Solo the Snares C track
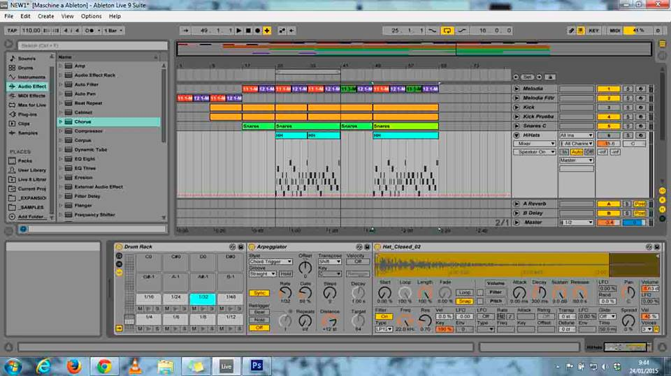 click(x=628, y=126)
